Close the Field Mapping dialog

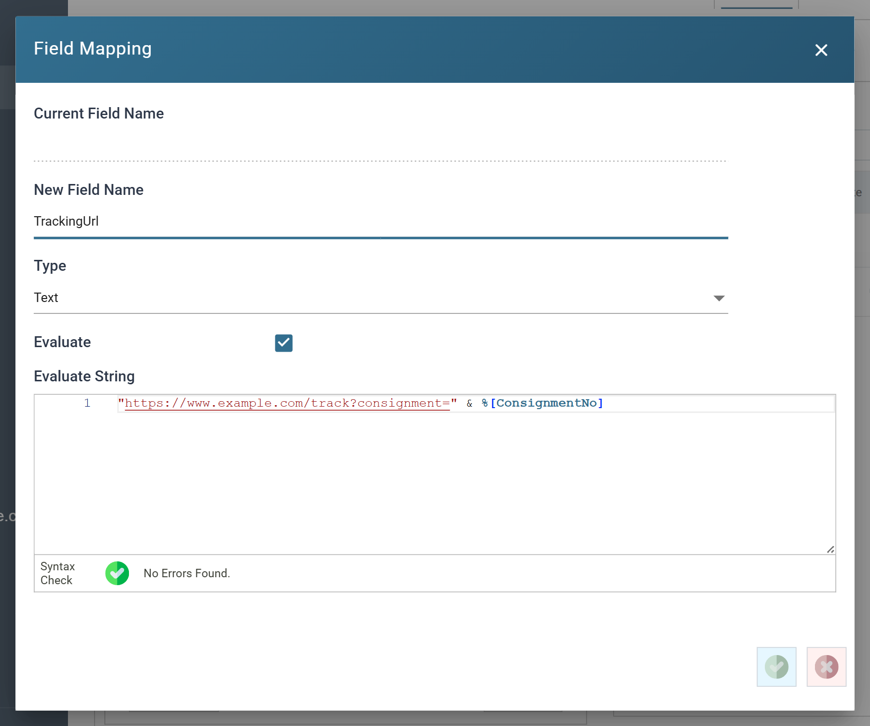point(821,50)
